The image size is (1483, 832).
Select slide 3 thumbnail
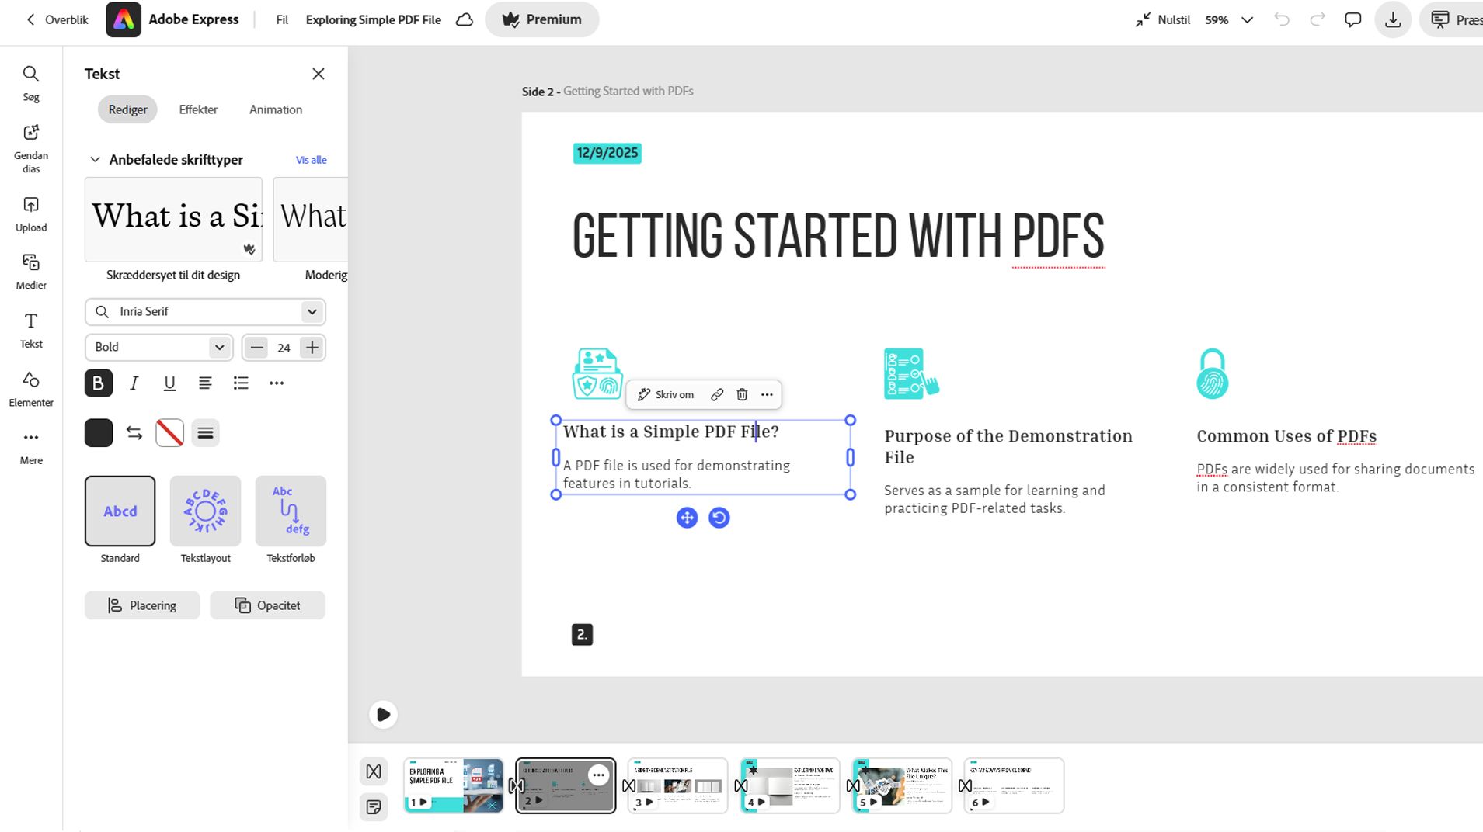677,785
